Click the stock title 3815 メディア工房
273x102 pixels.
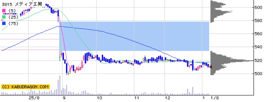(17, 4)
